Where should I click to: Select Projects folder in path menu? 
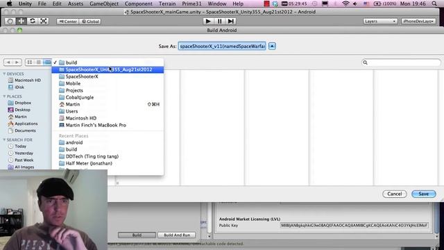click(108, 90)
